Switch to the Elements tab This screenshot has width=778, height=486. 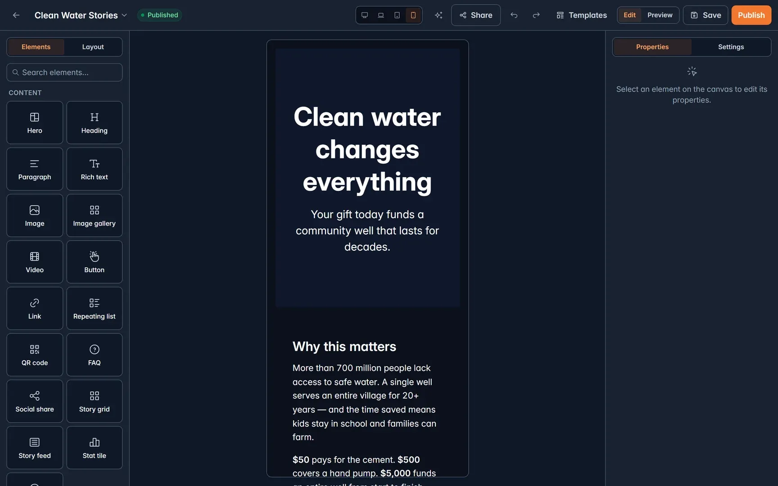pyautogui.click(x=36, y=47)
